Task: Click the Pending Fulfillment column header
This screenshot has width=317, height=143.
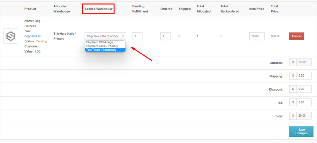Action: click(140, 9)
